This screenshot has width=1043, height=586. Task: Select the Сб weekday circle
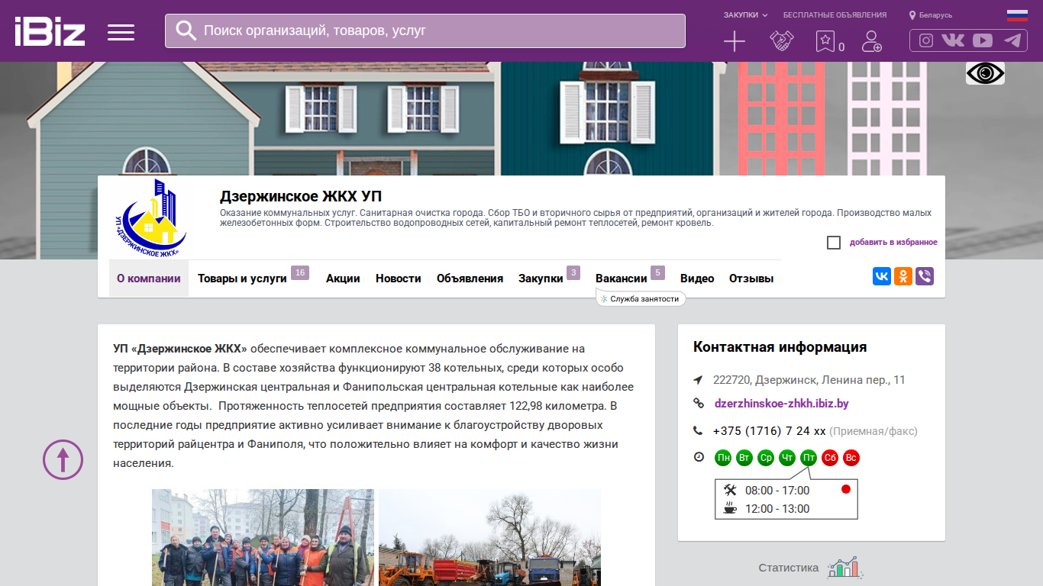pyautogui.click(x=830, y=458)
